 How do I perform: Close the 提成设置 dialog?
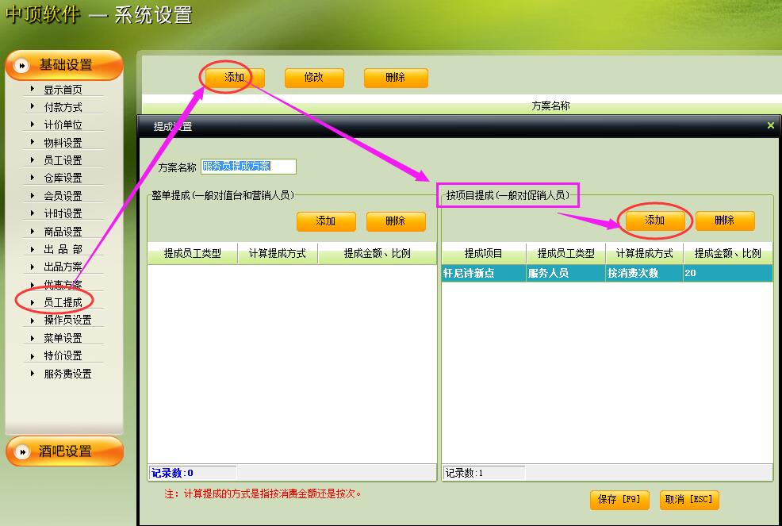pos(771,125)
